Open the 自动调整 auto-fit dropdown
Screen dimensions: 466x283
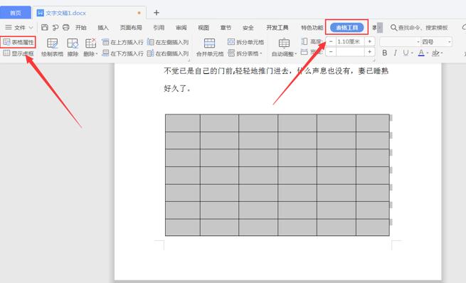tap(284, 48)
